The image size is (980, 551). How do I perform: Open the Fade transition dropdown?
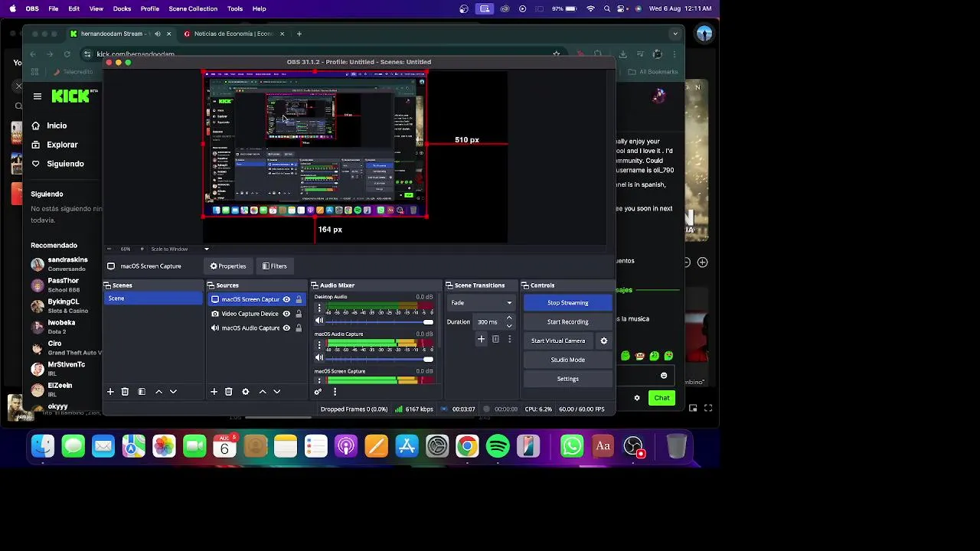pos(482,302)
